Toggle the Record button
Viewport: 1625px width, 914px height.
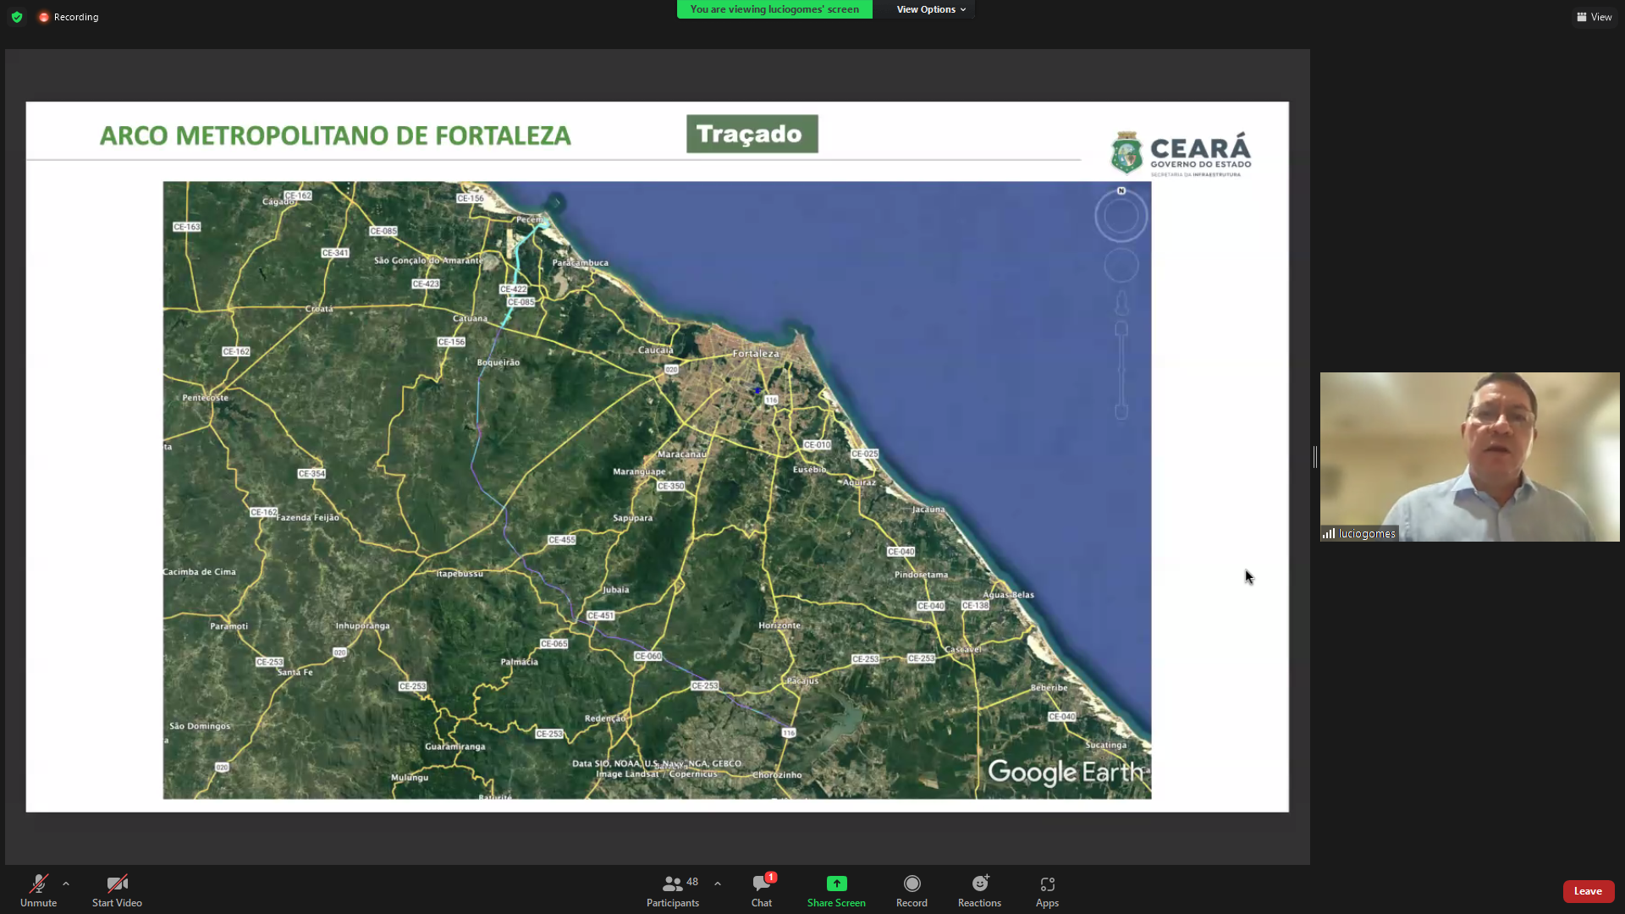pyautogui.click(x=912, y=890)
